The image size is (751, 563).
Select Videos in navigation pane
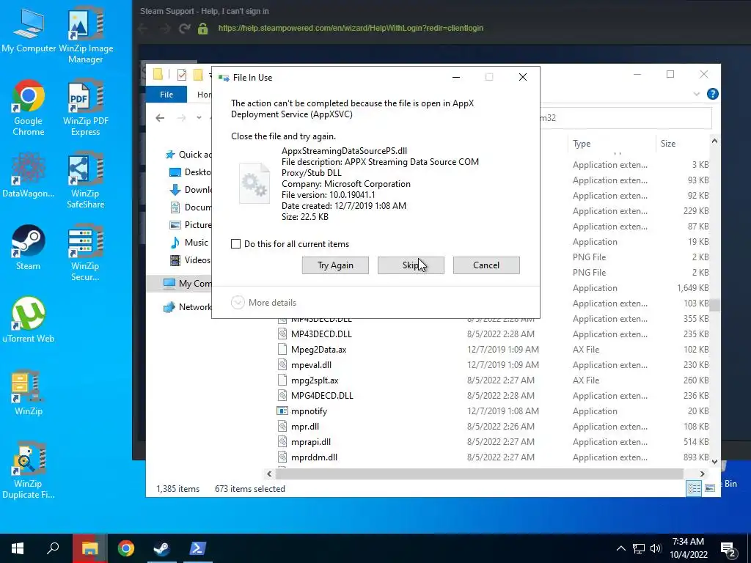[x=190, y=260]
